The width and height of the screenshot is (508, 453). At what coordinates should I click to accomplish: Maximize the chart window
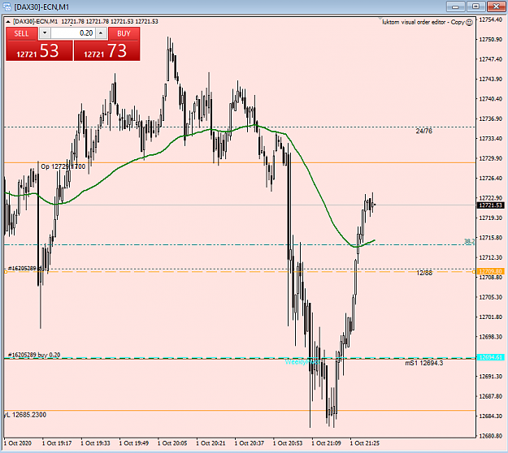475,6
